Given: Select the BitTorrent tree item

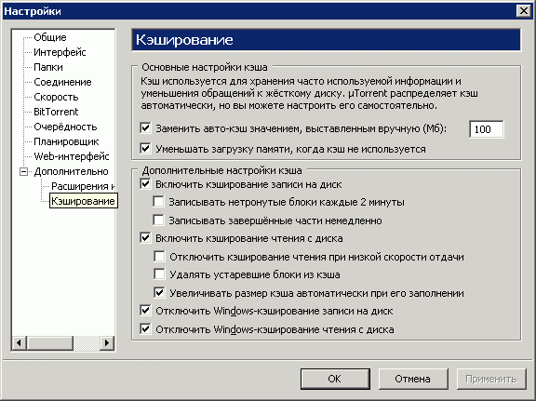Looking at the screenshot, I should click(56, 112).
